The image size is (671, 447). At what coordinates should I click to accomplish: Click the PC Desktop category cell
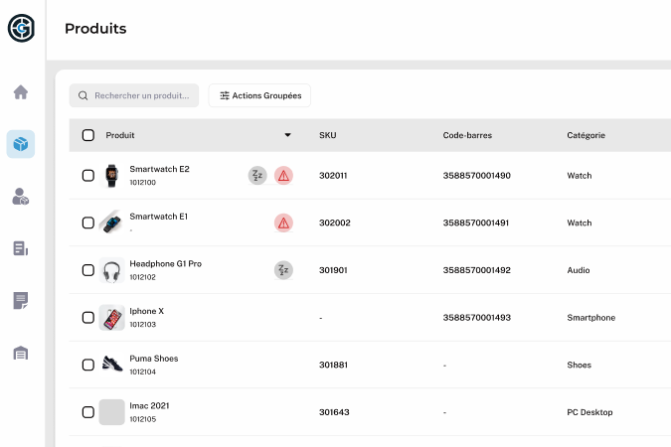[x=589, y=412]
